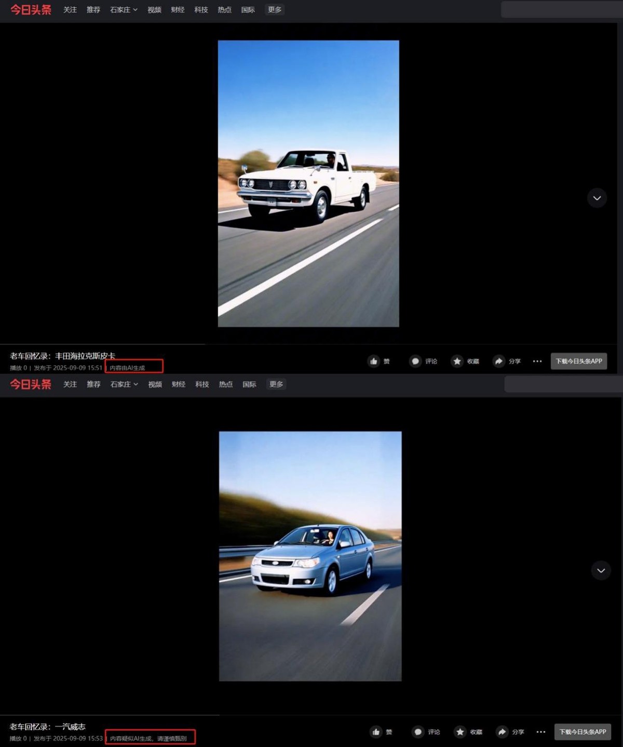Open 科技 tab above the 一汽威志 video
623x747 pixels.
pos(202,384)
